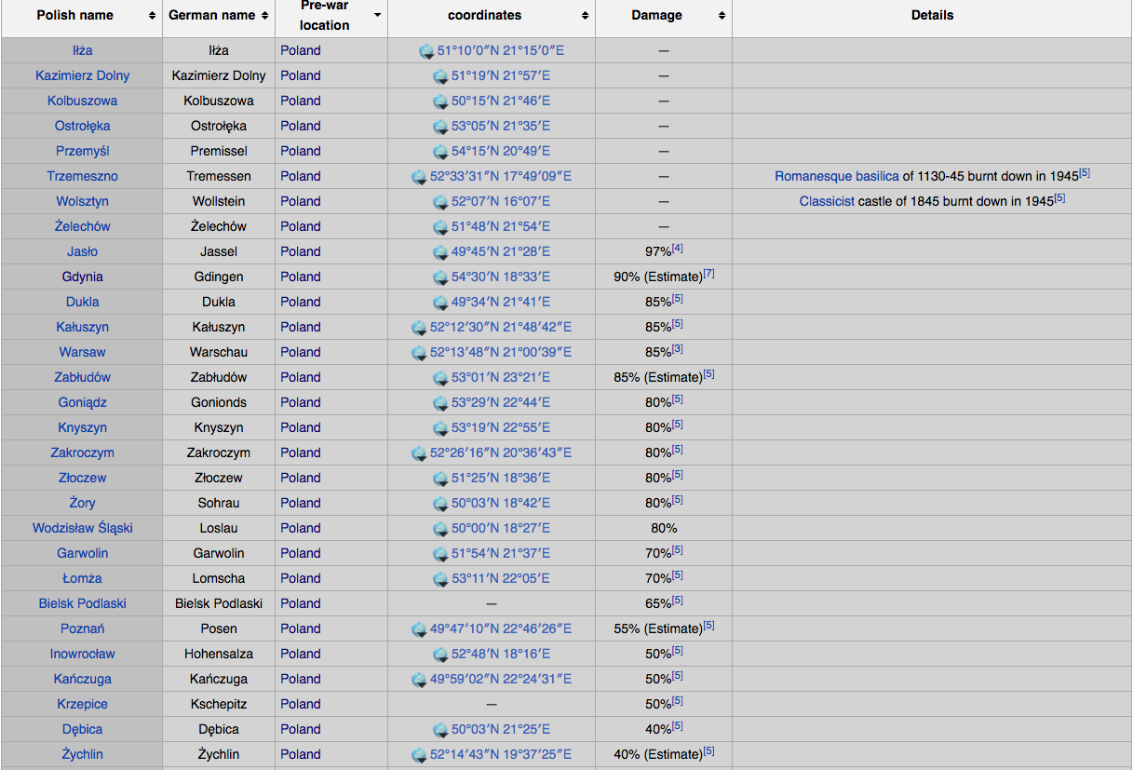Click the globe icon in the Zabłudów row
Screen dimensions: 1133x770
pyautogui.click(x=440, y=378)
